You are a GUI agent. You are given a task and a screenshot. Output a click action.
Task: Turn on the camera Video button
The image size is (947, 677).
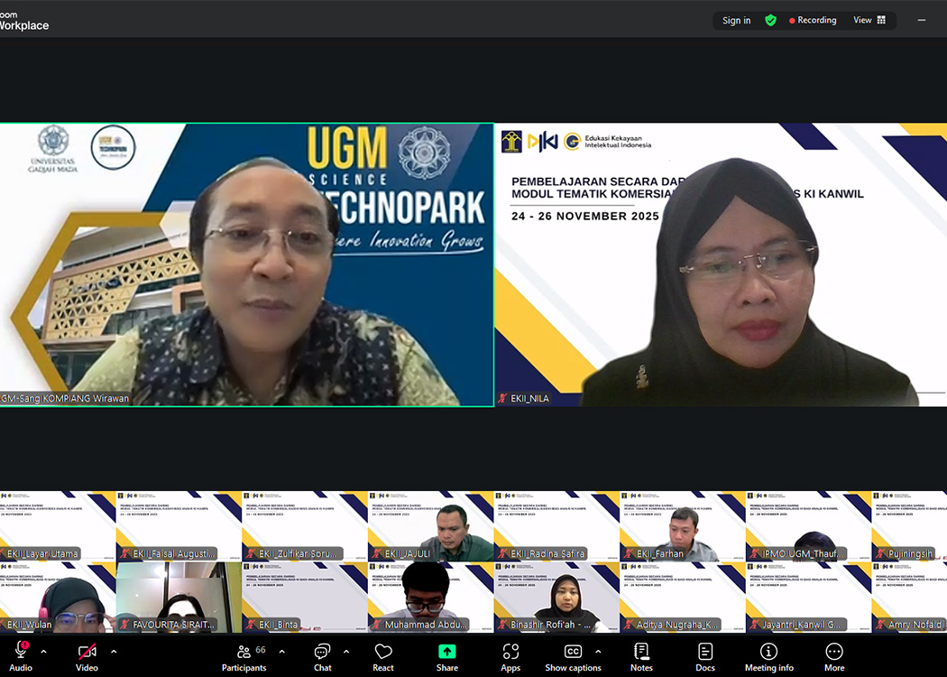pos(87,656)
